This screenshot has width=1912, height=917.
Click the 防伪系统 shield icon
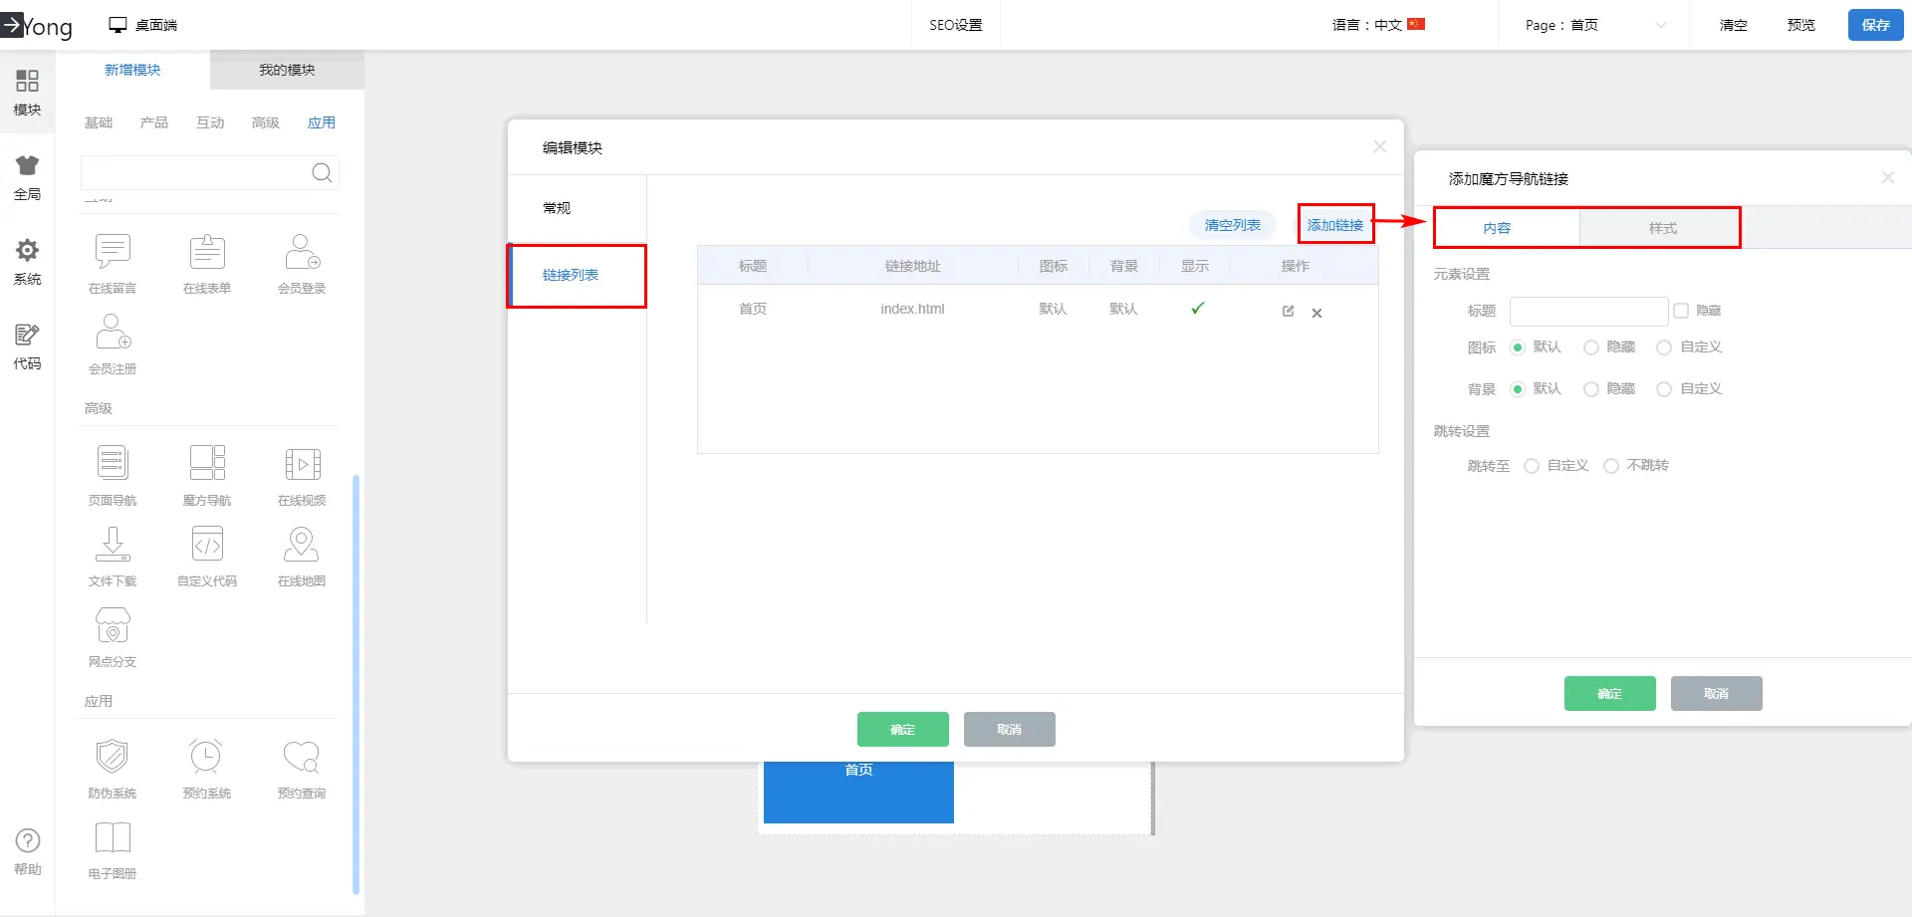pyautogui.click(x=113, y=757)
